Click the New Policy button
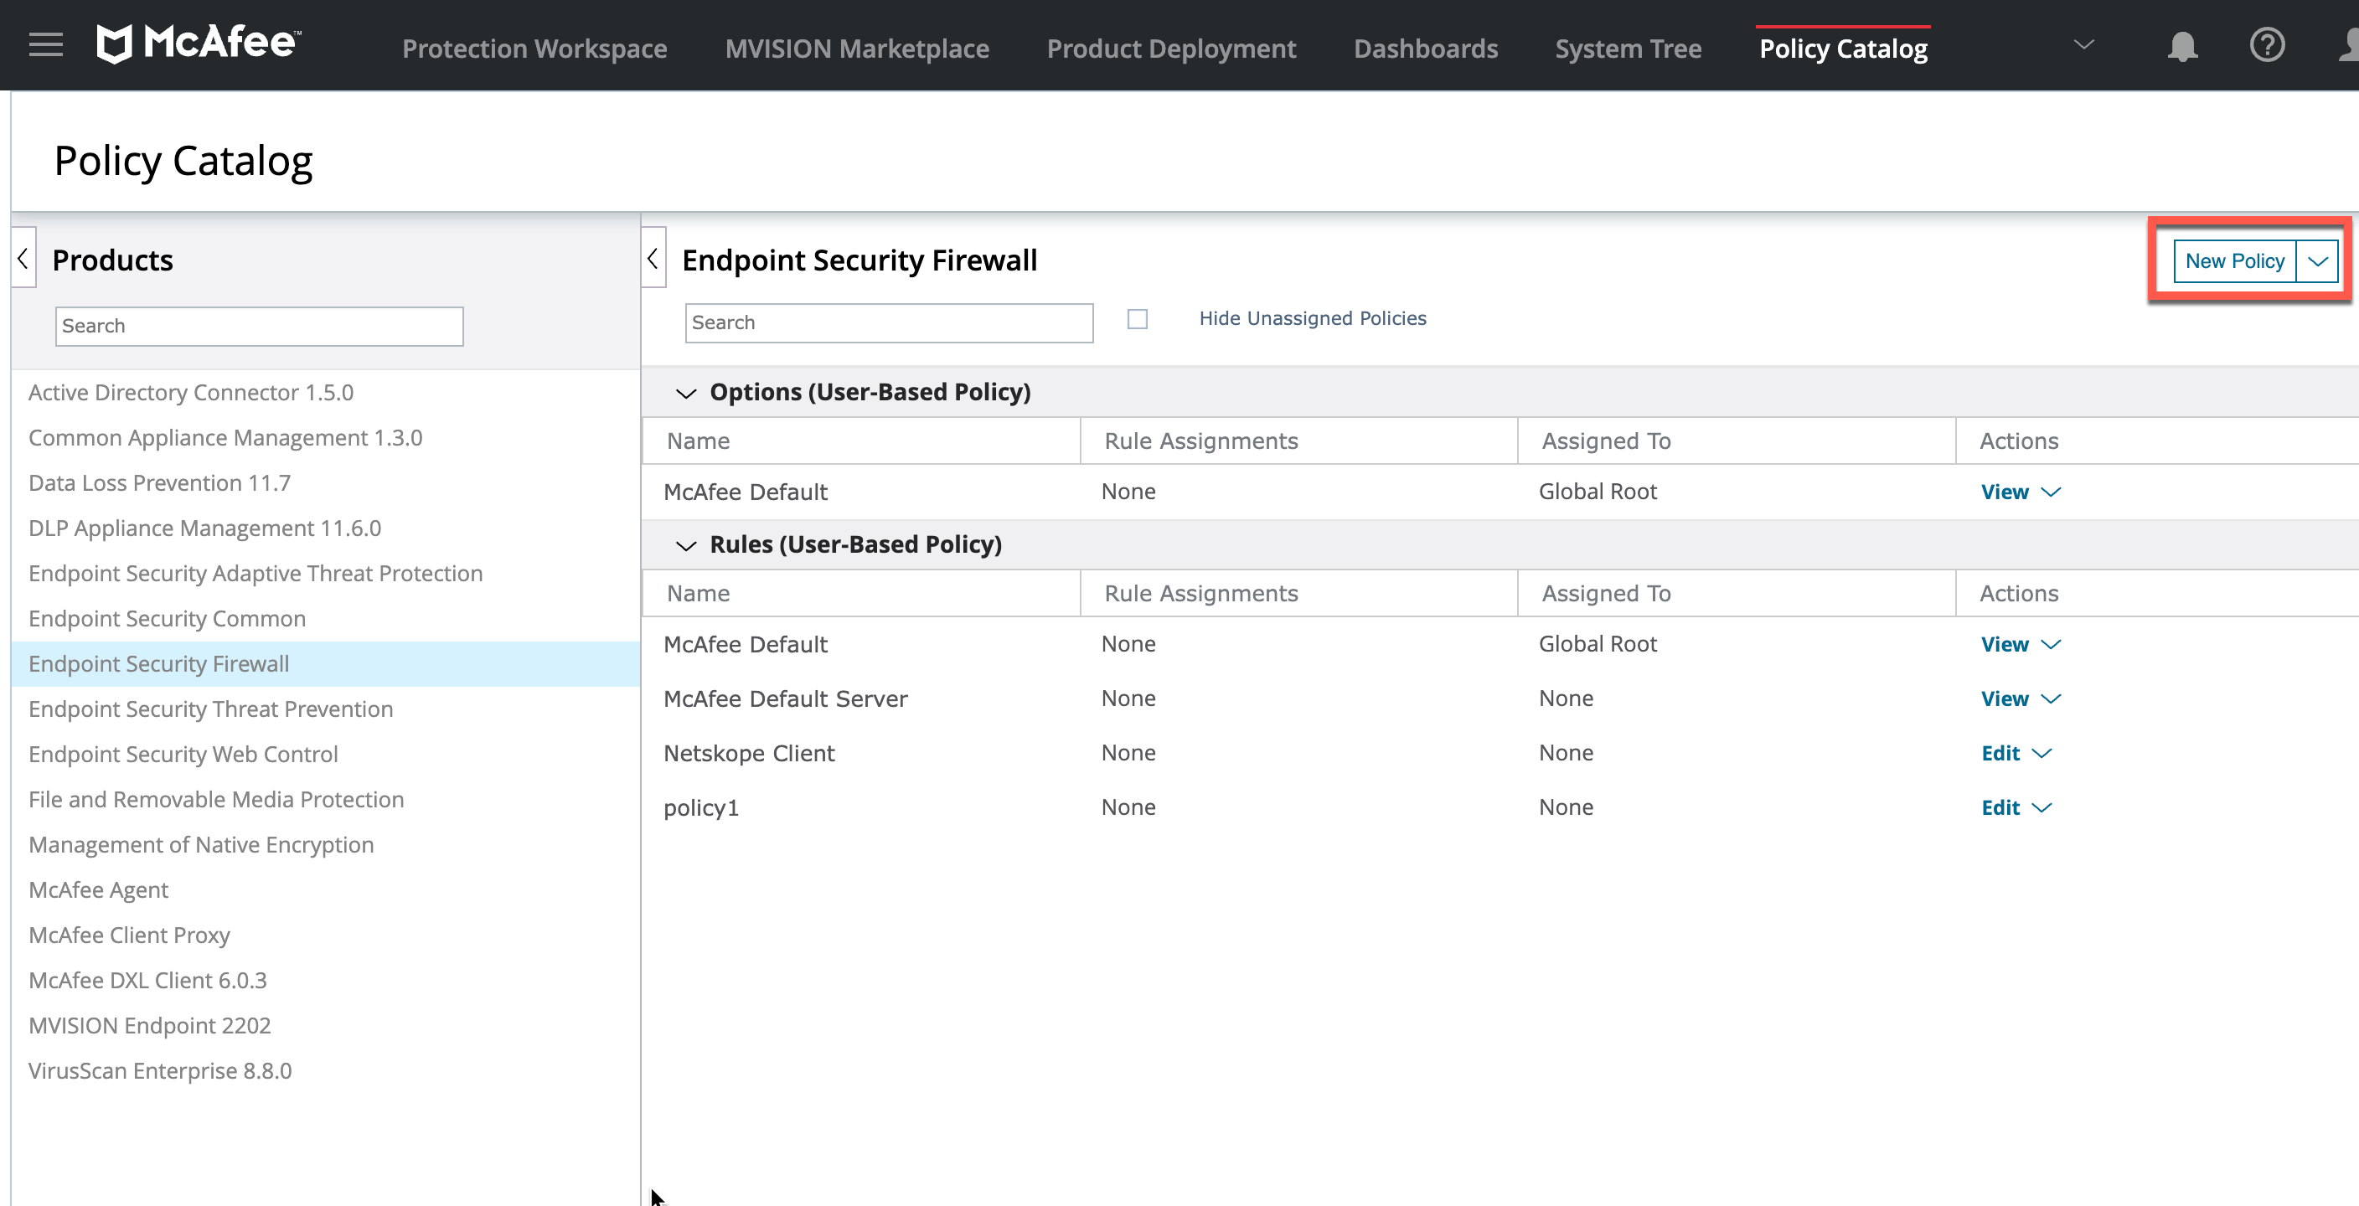 [2234, 262]
